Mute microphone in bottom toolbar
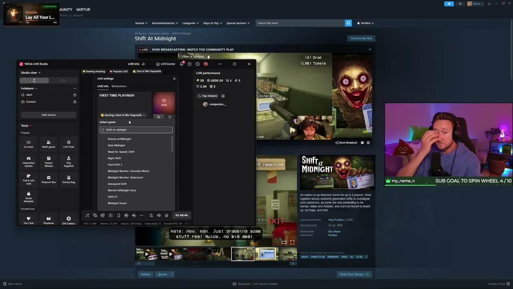The width and height of the screenshot is (513, 289). (166, 216)
